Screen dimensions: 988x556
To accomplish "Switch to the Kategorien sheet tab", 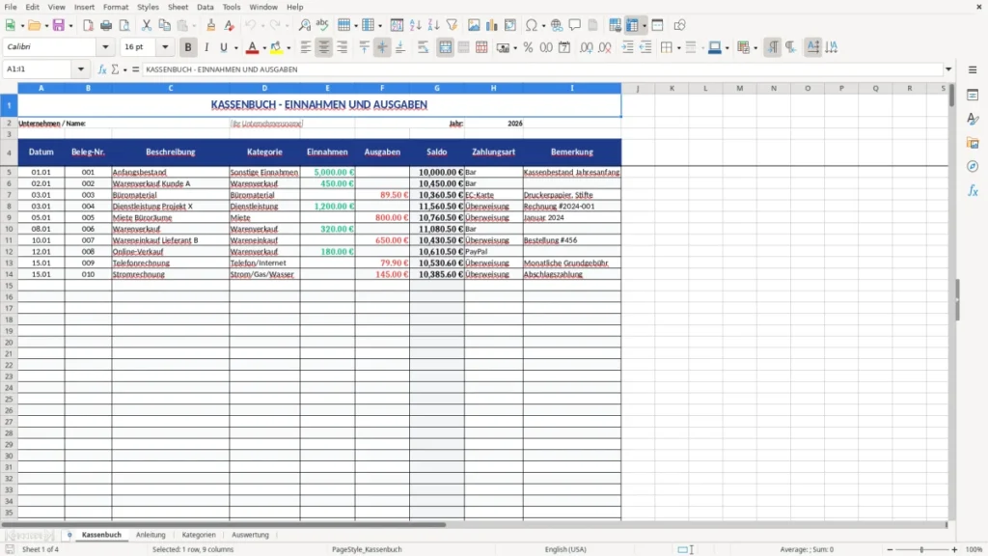I will coord(199,535).
